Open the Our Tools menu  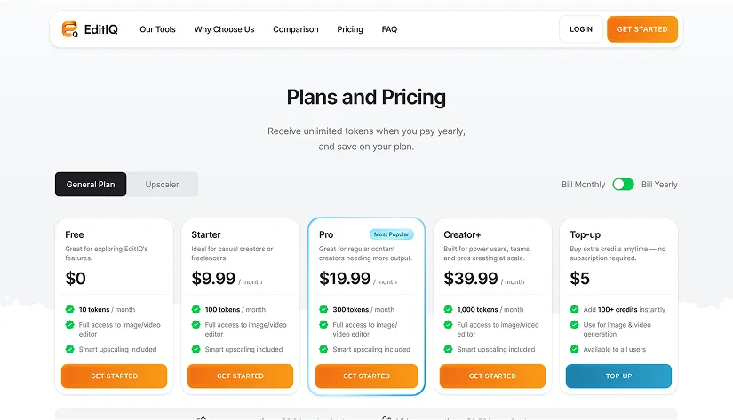pyautogui.click(x=157, y=29)
